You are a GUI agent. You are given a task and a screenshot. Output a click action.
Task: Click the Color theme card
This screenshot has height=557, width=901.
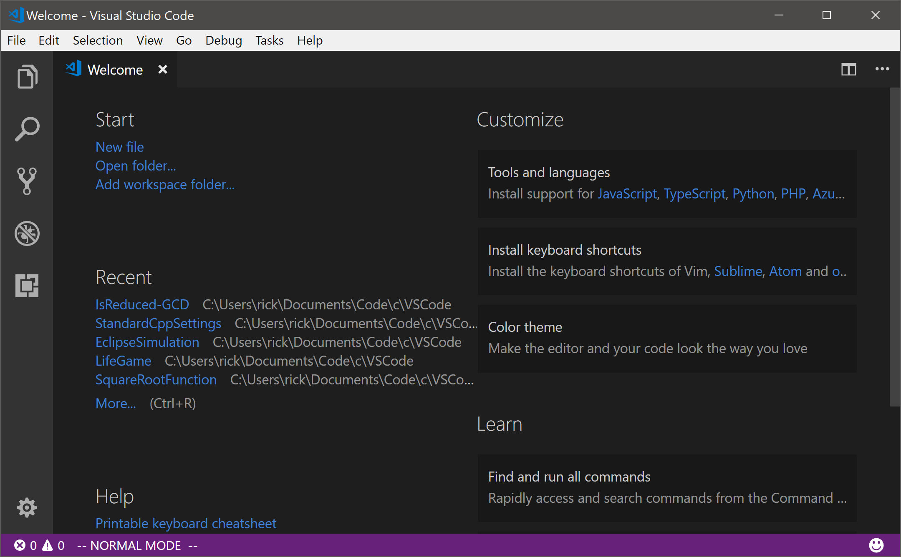667,338
